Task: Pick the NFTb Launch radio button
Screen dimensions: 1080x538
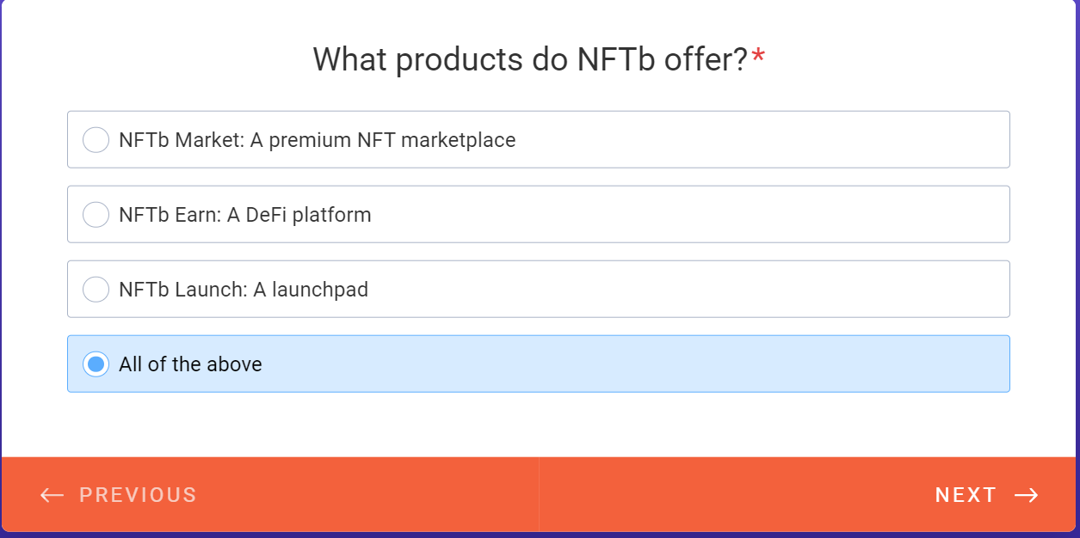Action: point(96,290)
